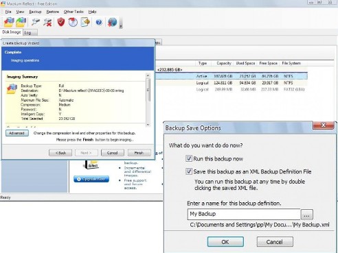
Task: Click OK in Backup Save Options
Action: 225,242
